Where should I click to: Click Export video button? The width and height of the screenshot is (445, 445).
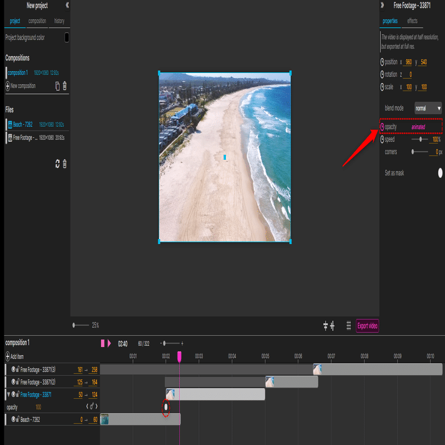[367, 326]
